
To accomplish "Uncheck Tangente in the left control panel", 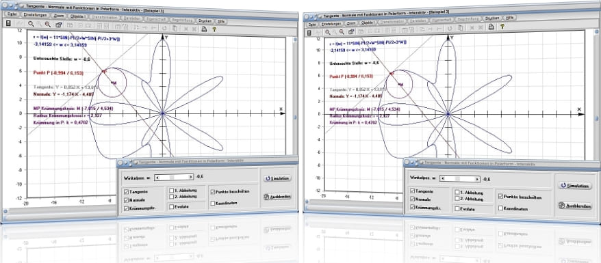I will 127,191.
